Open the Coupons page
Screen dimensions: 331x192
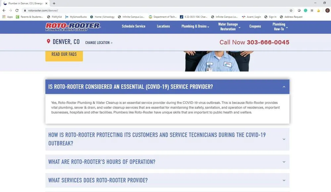pos(255,26)
